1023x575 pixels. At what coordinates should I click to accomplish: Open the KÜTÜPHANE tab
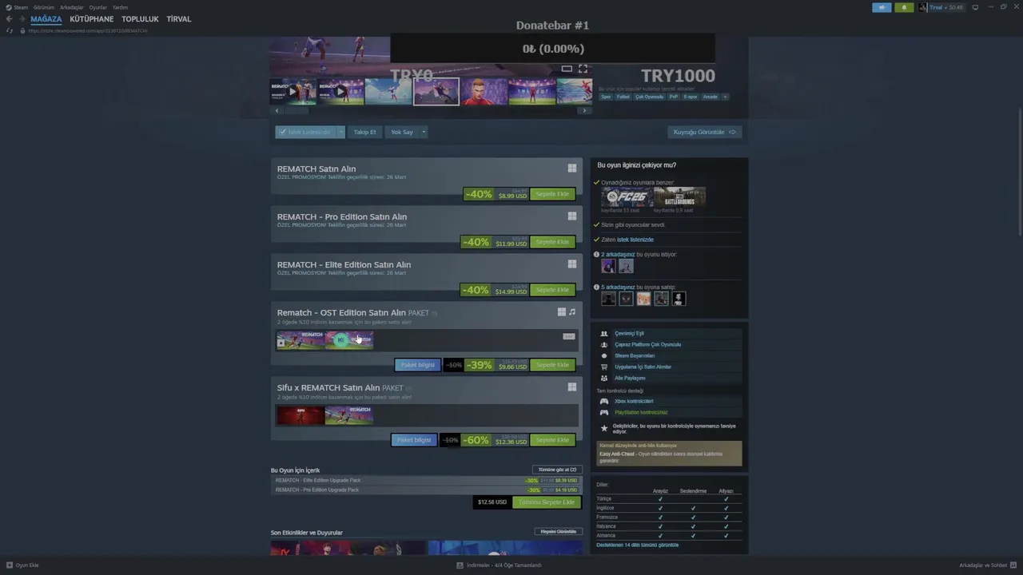[92, 19]
